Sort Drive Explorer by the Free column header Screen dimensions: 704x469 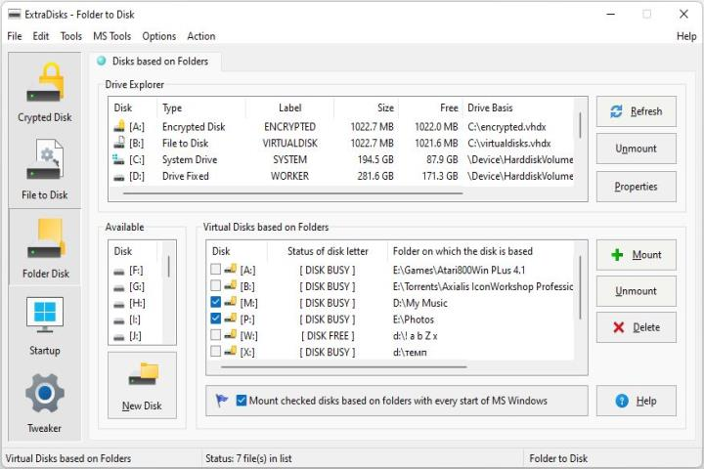(x=430, y=107)
